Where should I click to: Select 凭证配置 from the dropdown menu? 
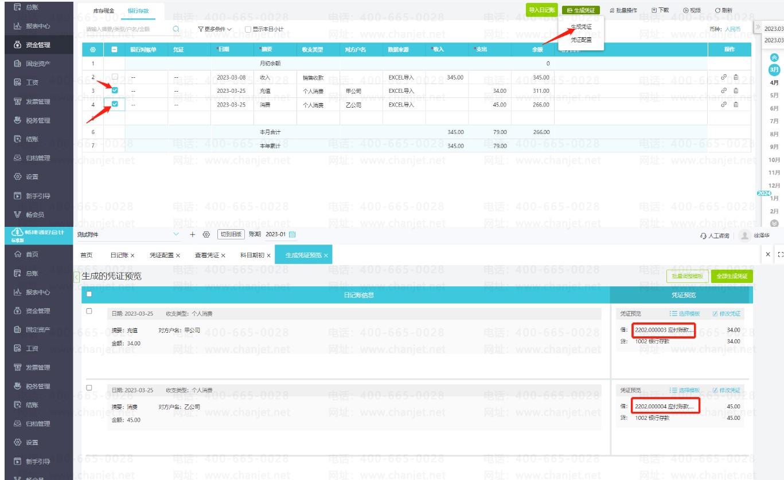[x=581, y=40]
